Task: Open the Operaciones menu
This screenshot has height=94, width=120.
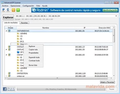Action: coord(15,6)
